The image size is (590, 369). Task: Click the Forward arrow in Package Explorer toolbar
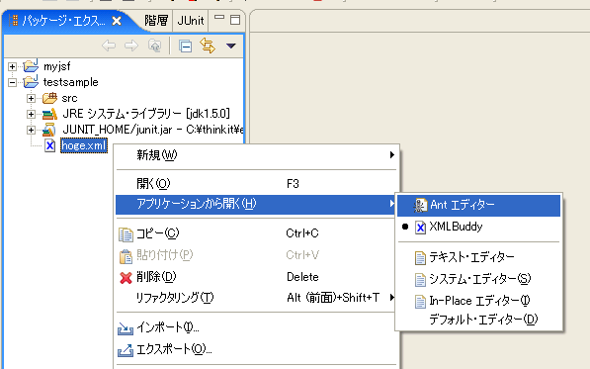(x=131, y=46)
